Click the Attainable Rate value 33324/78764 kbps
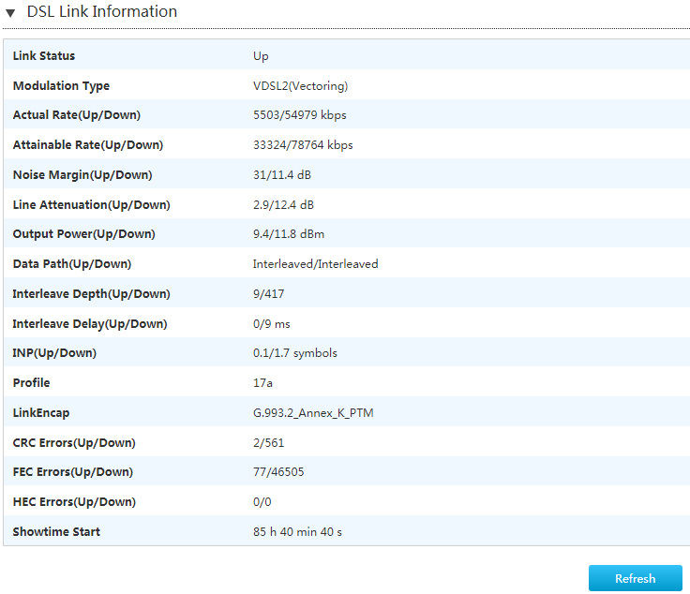 pos(303,145)
